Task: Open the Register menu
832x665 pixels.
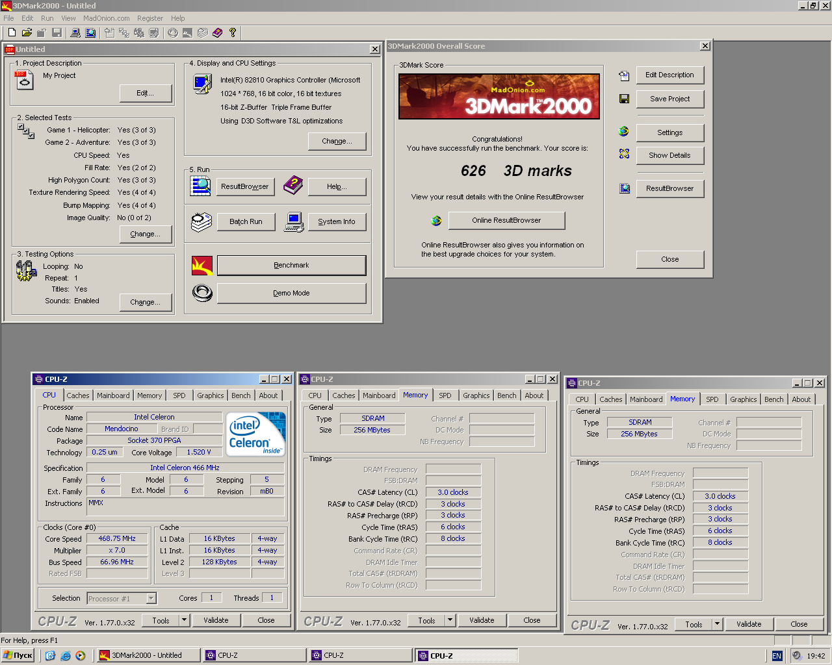Action: click(x=150, y=18)
